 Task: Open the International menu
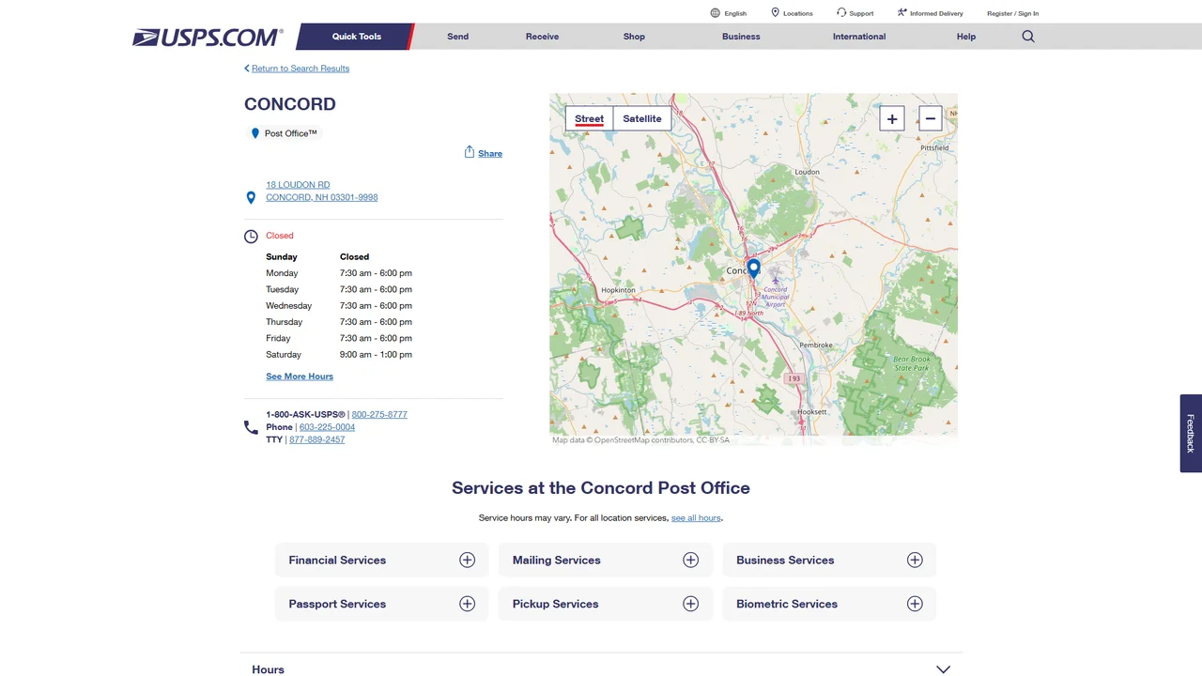click(x=859, y=37)
